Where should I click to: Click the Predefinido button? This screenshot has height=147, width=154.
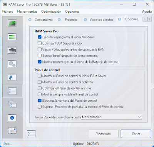103,134
